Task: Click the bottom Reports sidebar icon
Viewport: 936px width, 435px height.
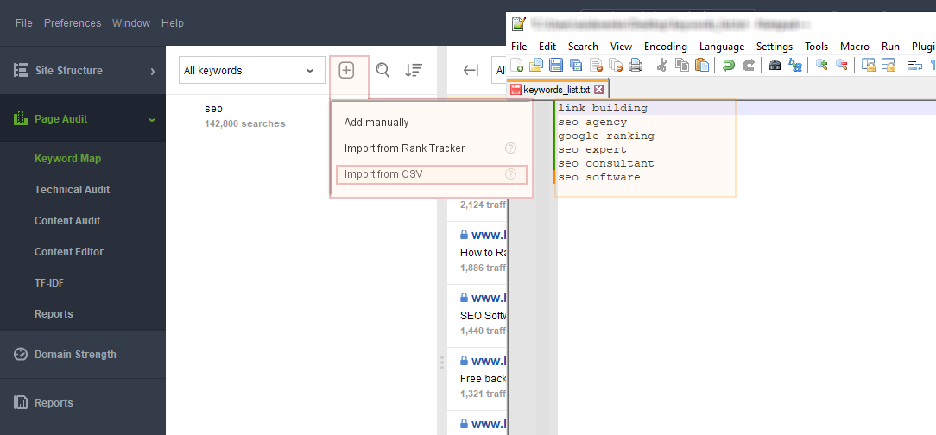Action: click(x=21, y=402)
